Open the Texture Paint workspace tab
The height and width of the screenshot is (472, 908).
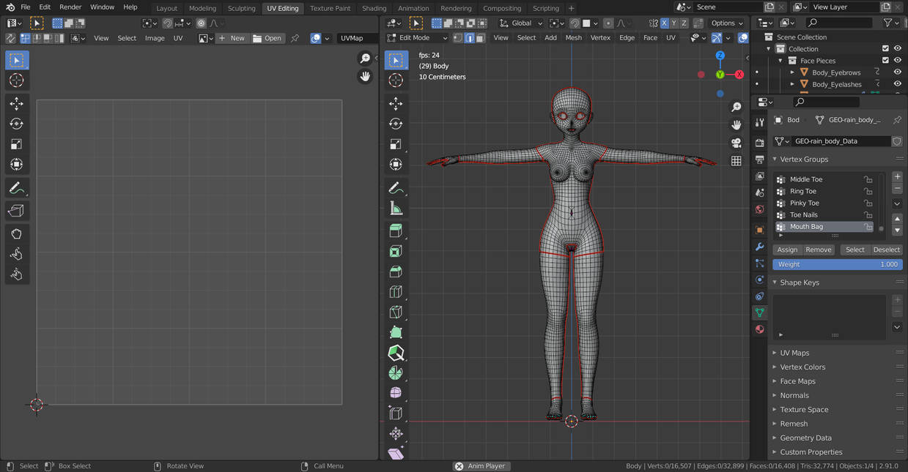tap(330, 8)
